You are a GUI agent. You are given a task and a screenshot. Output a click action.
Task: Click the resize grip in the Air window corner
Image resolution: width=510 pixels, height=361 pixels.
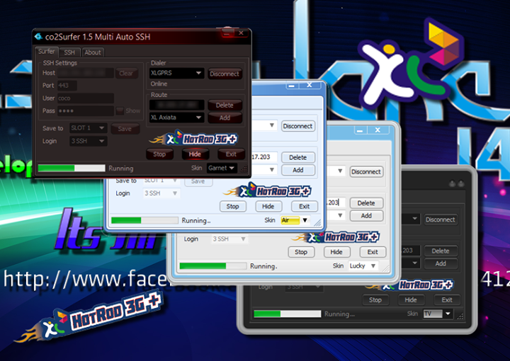pyautogui.click(x=317, y=223)
